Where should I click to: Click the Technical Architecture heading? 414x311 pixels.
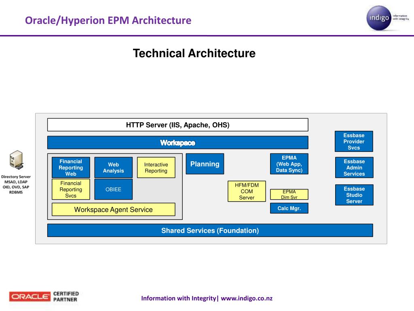click(194, 53)
